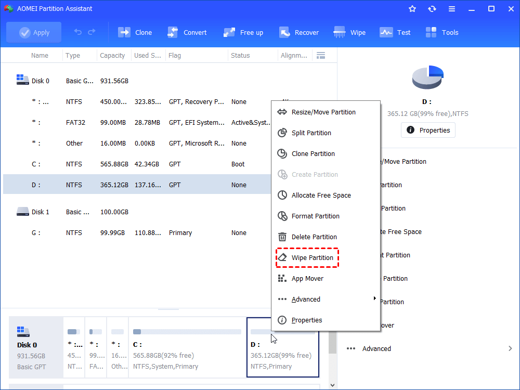Click the C: block in disk map
Image resolution: width=520 pixels, height=390 pixels.
coord(187,347)
